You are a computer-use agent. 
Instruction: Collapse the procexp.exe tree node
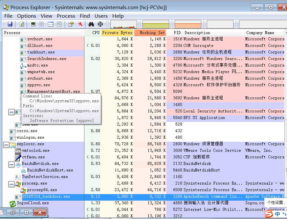click(x=11, y=184)
